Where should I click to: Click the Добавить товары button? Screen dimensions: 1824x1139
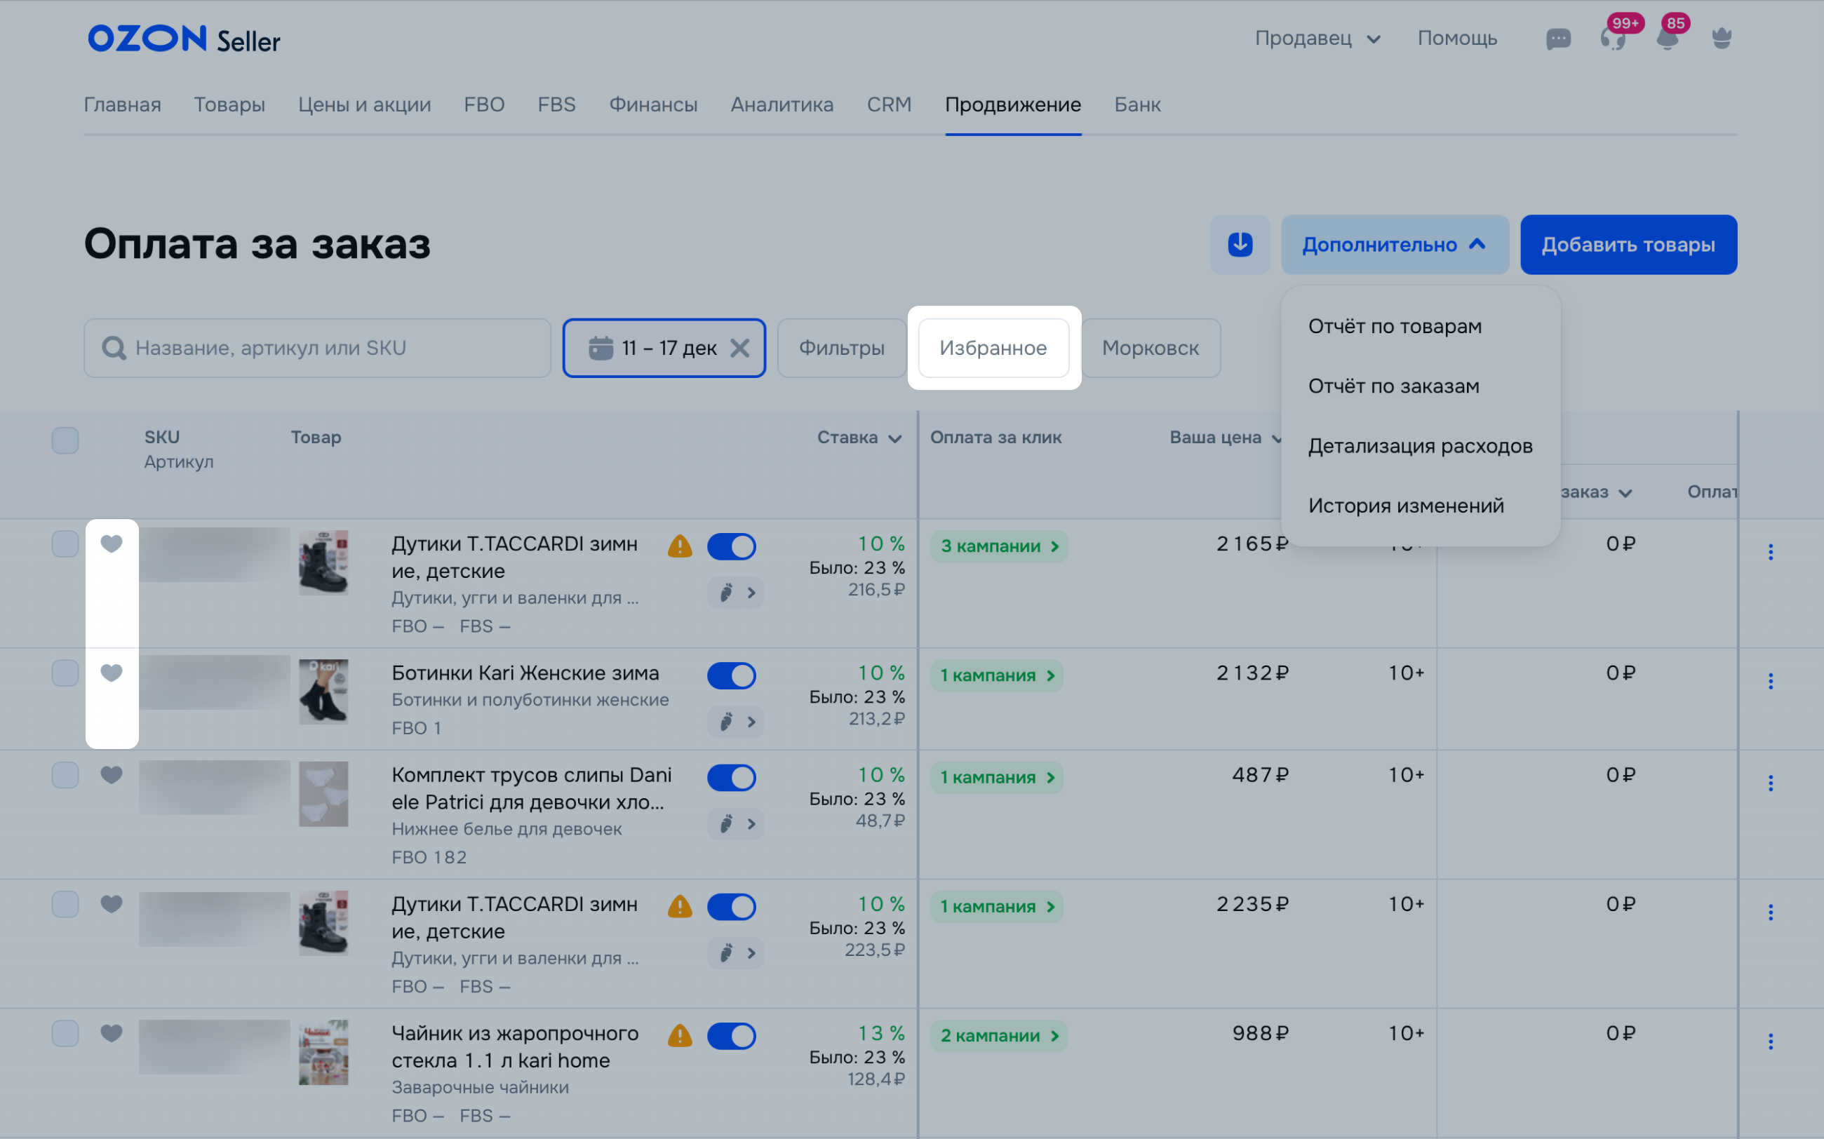click(x=1628, y=244)
